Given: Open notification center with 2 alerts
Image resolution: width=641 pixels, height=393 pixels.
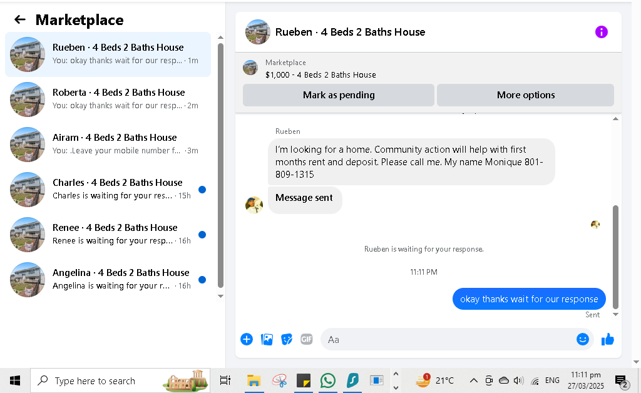Looking at the screenshot, I should point(622,382).
